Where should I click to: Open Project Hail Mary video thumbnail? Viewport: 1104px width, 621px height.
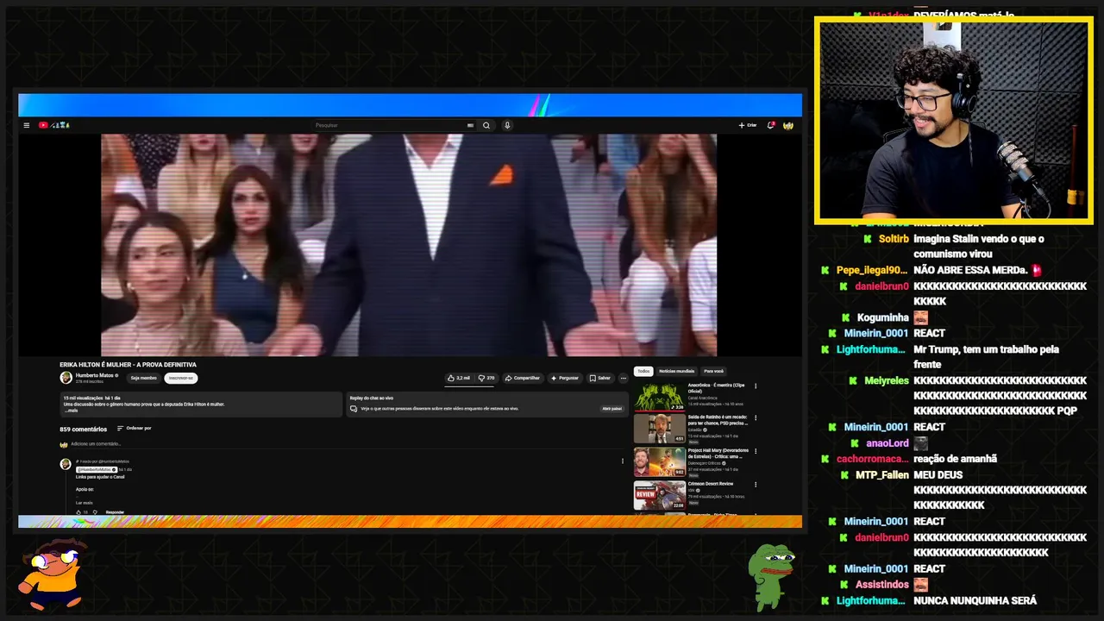660,461
